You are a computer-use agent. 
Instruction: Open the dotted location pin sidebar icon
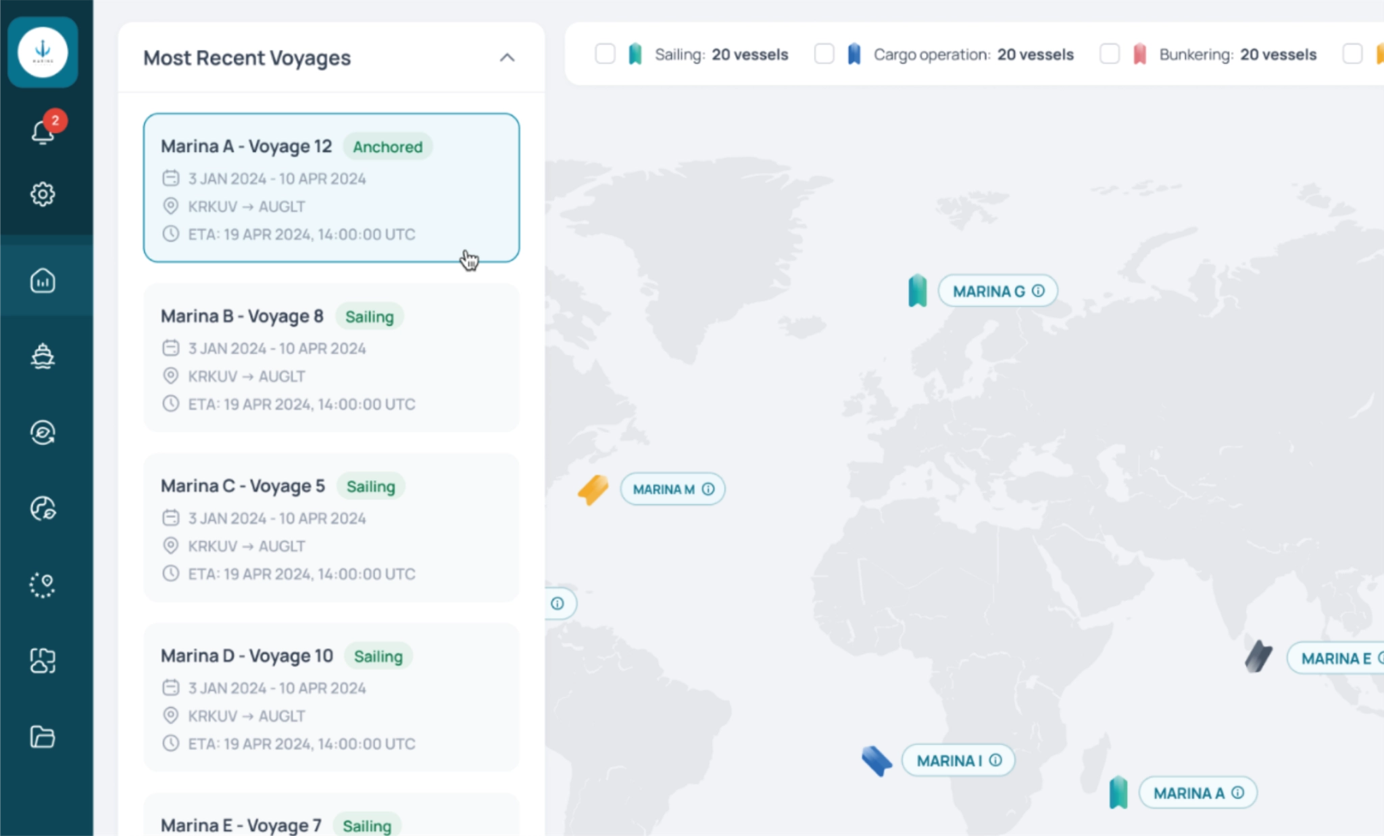(x=43, y=585)
